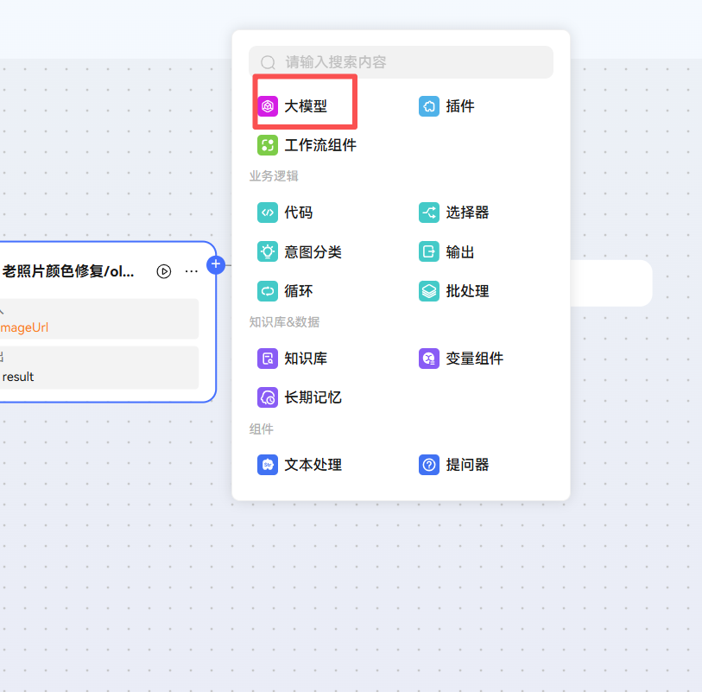The height and width of the screenshot is (692, 702).
Task: Click the 请输入搜索内容 search field
Action: click(x=401, y=62)
